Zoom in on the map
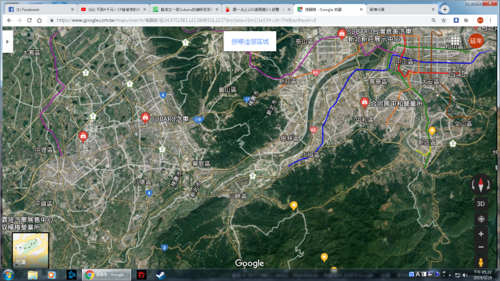This screenshot has width=500, height=281. pyautogui.click(x=481, y=235)
